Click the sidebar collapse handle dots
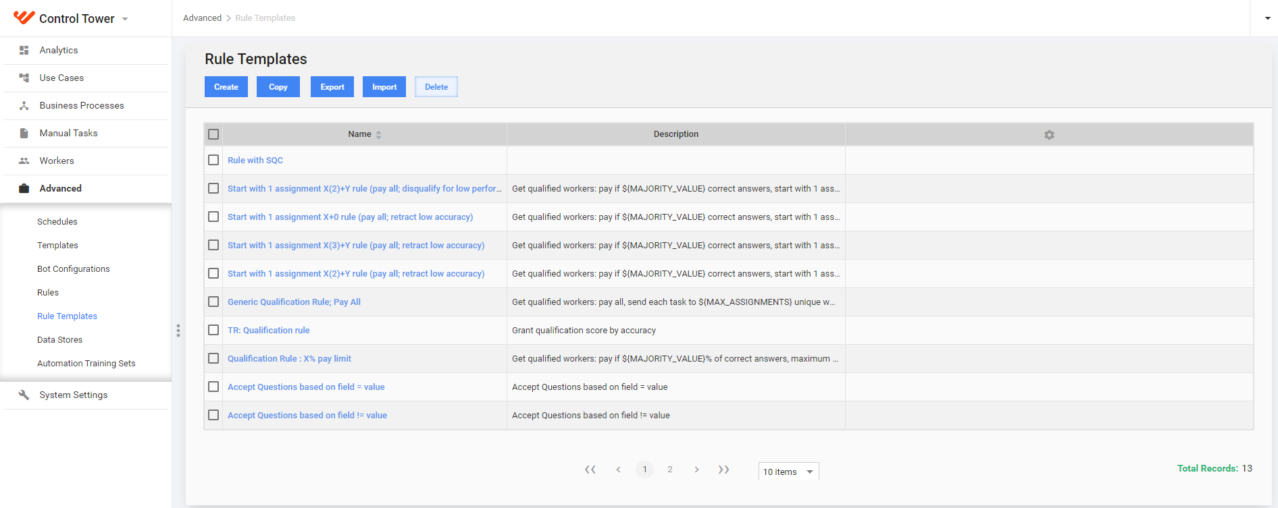The height and width of the screenshot is (508, 1278). click(x=178, y=331)
